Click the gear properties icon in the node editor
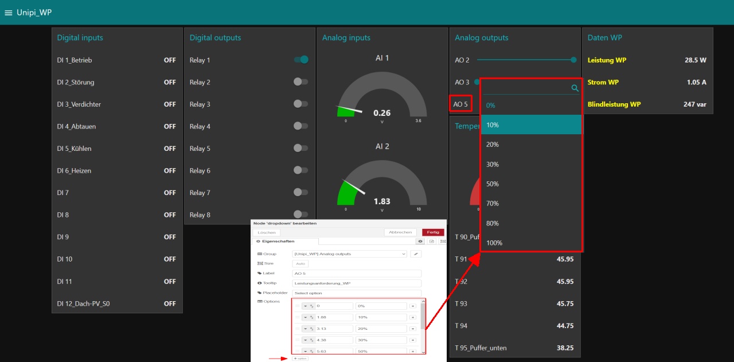The image size is (734, 362). [x=420, y=242]
